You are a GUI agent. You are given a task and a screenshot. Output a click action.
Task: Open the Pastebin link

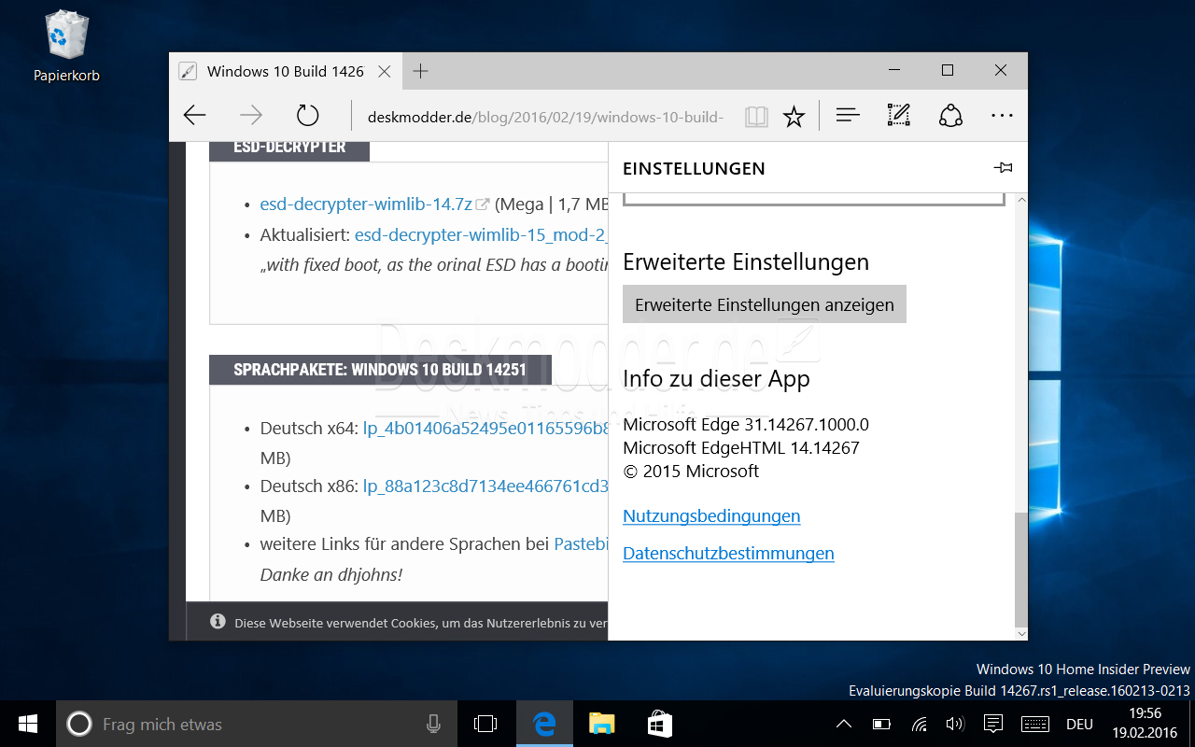click(581, 543)
